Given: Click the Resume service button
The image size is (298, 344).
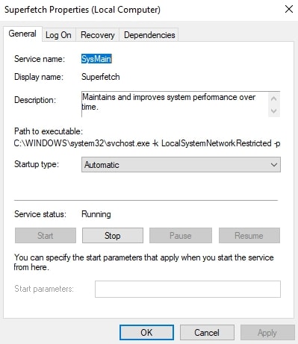Looking at the screenshot, I should (249, 236).
